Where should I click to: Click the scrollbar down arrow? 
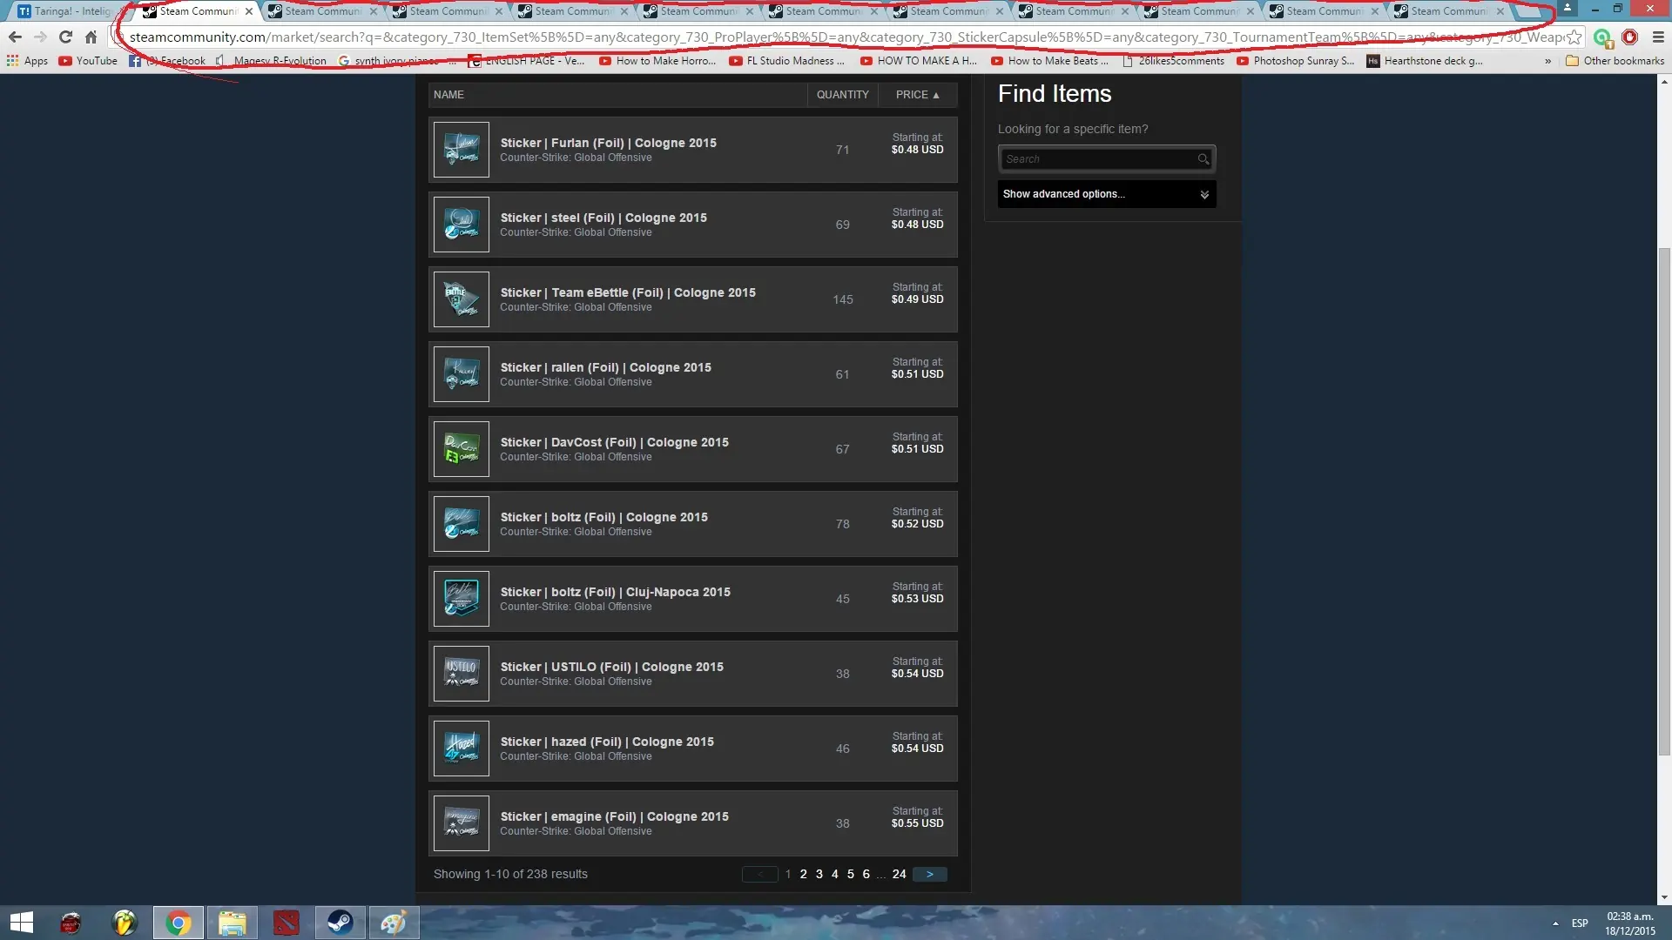[x=1664, y=897]
